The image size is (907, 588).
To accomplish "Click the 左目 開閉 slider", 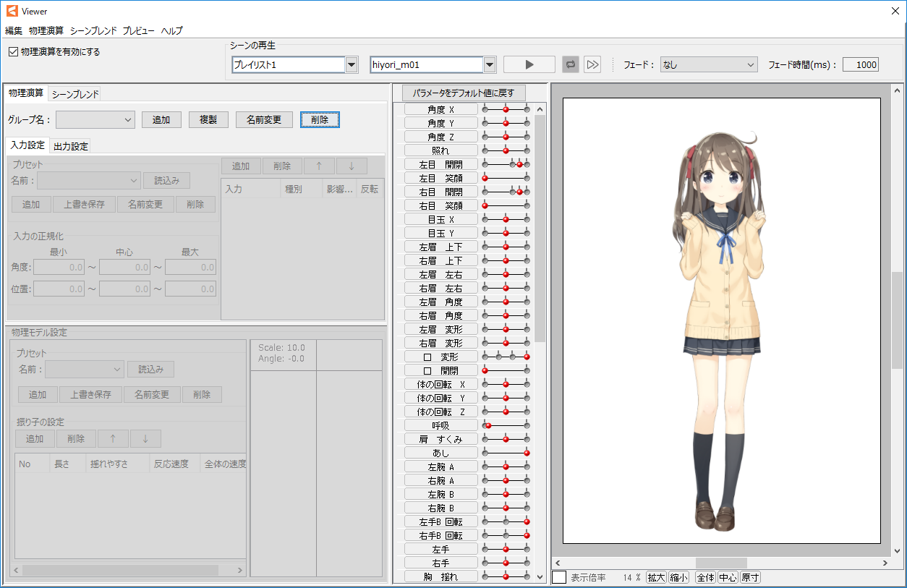I will point(506,164).
